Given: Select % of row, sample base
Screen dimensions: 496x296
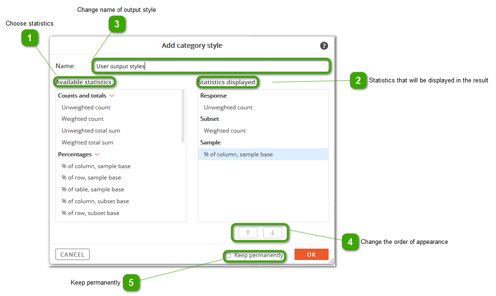Looking at the screenshot, I should click(92, 178).
